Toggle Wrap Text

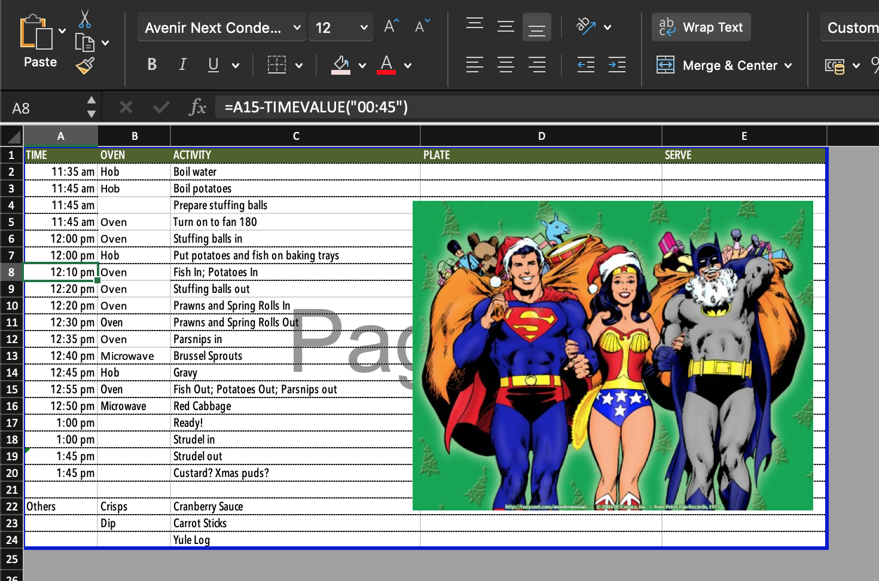(x=701, y=27)
